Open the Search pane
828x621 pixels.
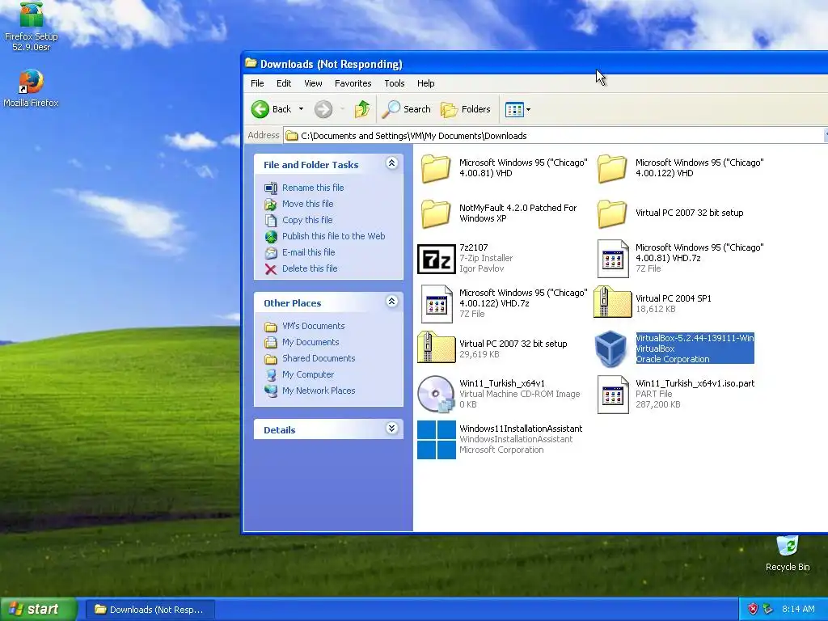coord(406,109)
